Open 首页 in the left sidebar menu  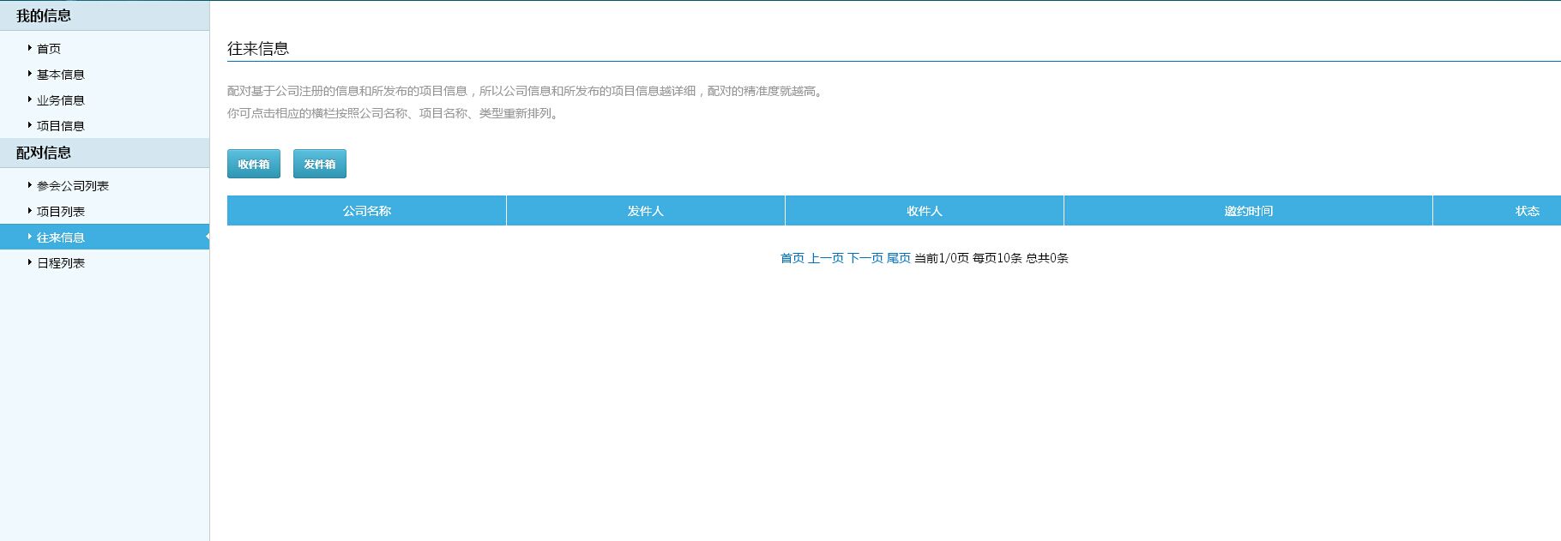(x=49, y=49)
